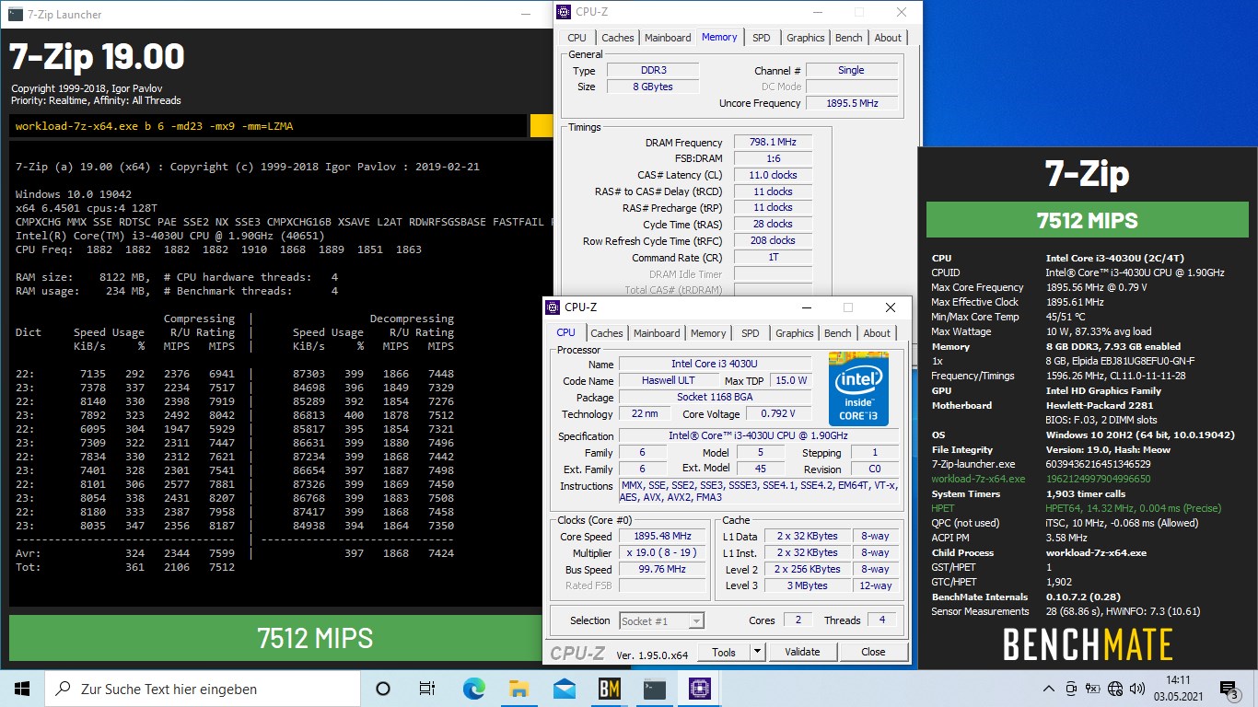The image size is (1258, 707).
Task: Click the Cortana circle icon in taskbar
Action: (383, 689)
